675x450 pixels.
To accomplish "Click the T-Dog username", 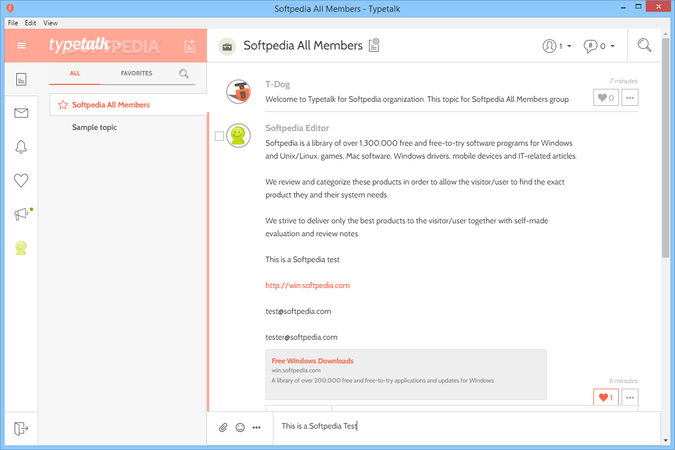I will [278, 84].
